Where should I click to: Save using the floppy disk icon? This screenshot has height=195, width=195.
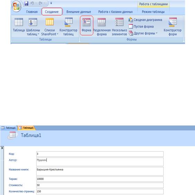click(x=26, y=3)
